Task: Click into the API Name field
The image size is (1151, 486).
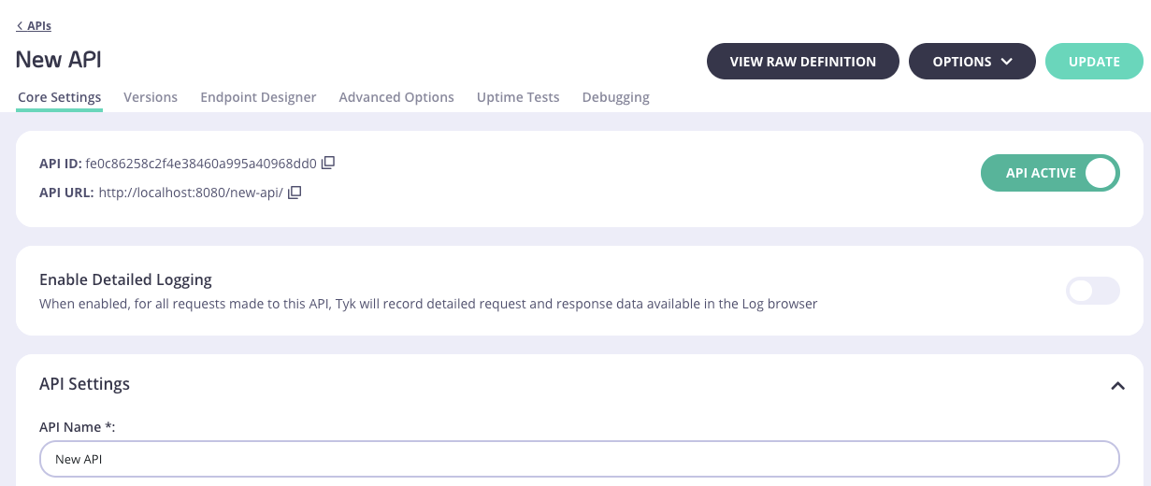Action: point(579,459)
